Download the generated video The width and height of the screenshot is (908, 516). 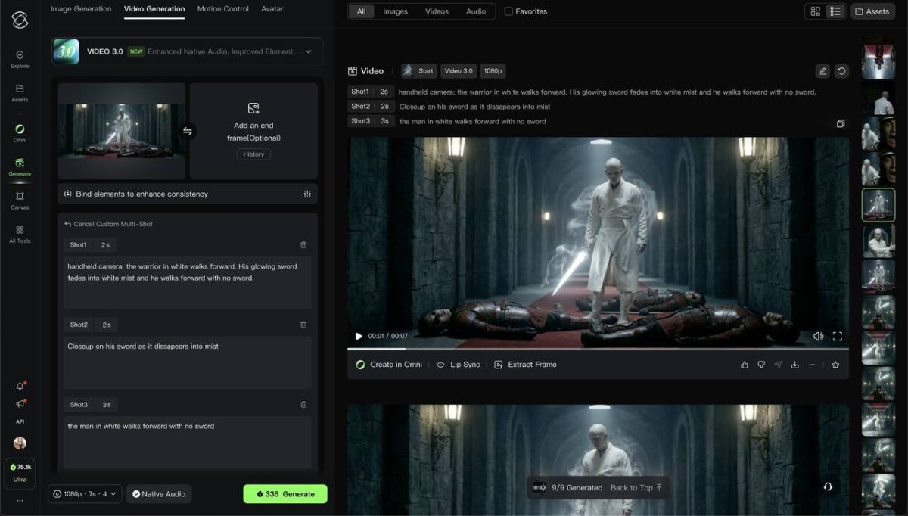[794, 365]
